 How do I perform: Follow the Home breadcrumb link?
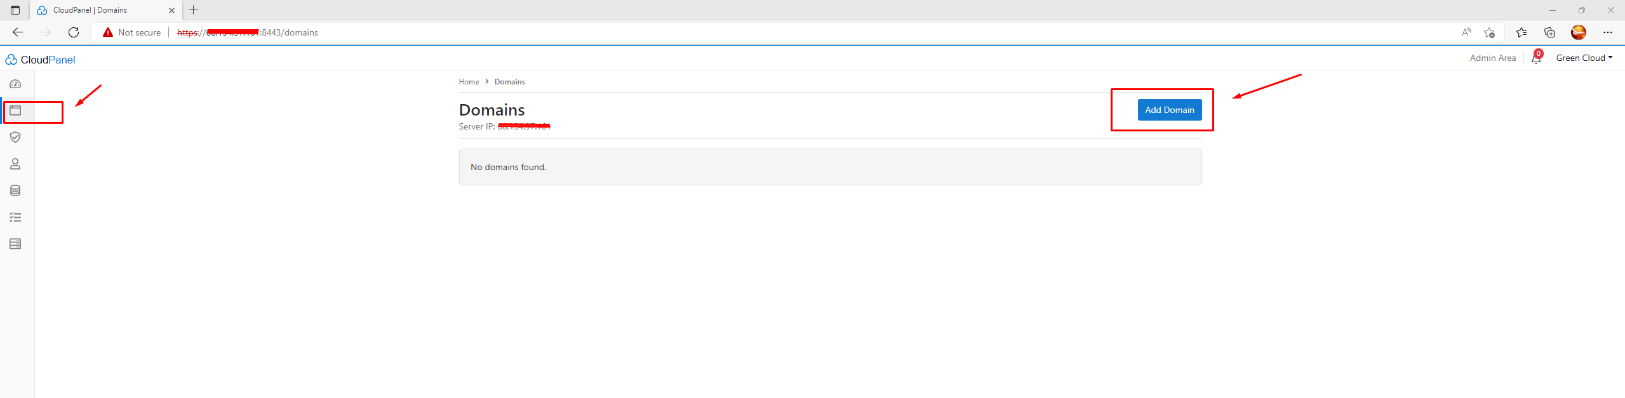click(469, 82)
